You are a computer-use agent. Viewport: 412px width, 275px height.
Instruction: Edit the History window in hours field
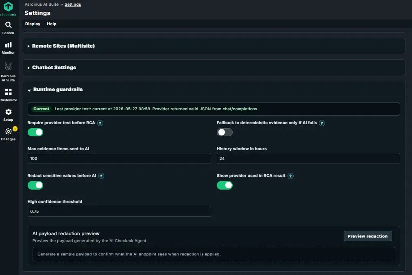(308, 159)
